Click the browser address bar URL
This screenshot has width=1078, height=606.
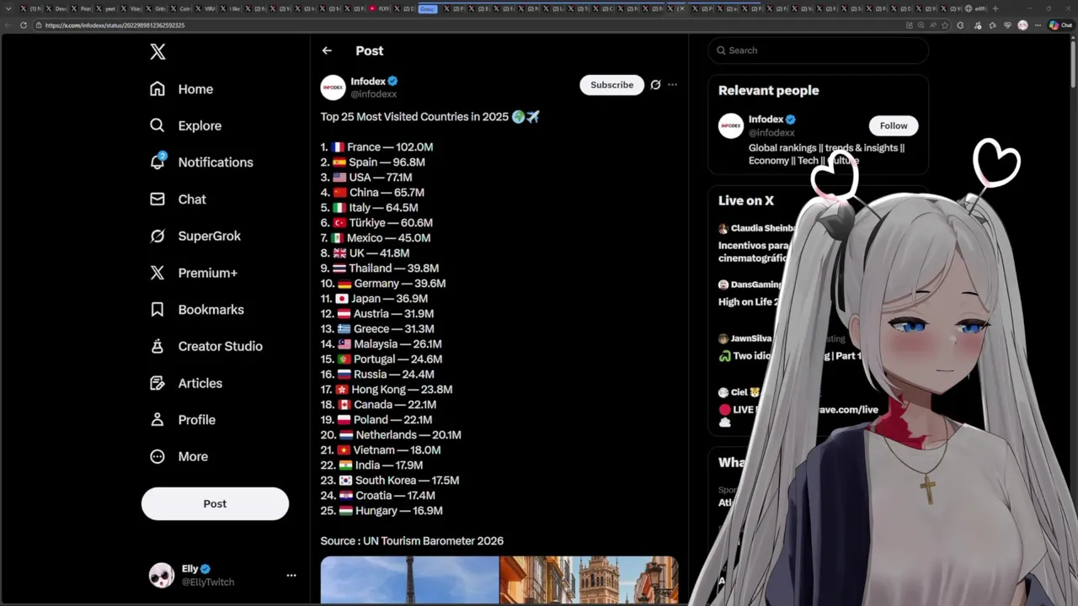115,25
